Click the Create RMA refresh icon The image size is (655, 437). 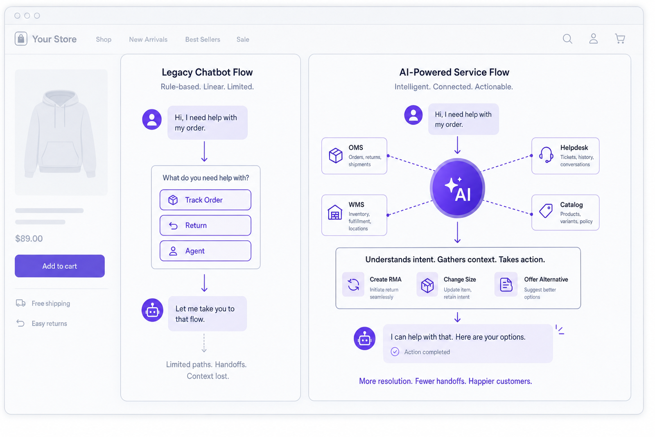coord(353,284)
